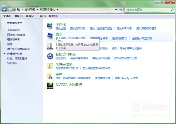The width and height of the screenshot is (176, 124).
Task: Open the 文件(F) menu
Action: tap(7, 16)
